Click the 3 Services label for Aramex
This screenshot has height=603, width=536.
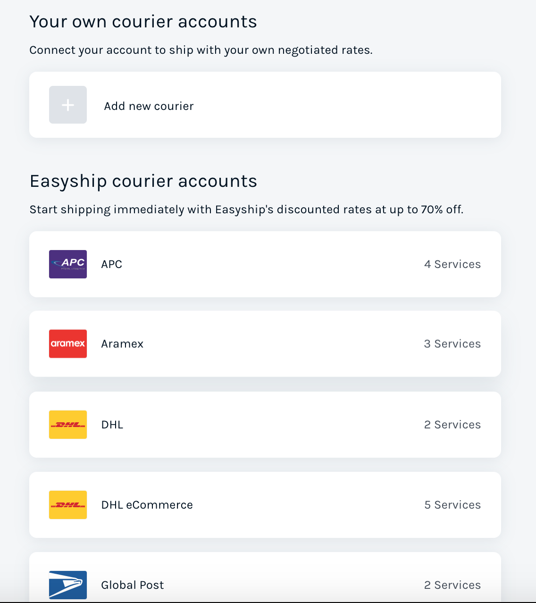[452, 343]
